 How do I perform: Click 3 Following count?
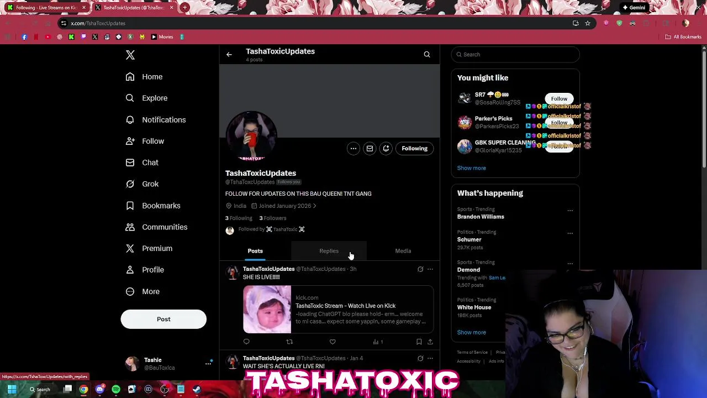(x=239, y=218)
